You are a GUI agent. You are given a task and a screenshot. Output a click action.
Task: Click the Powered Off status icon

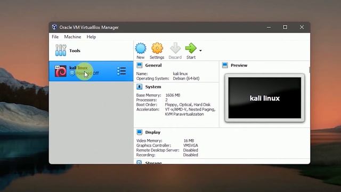coord(72,74)
